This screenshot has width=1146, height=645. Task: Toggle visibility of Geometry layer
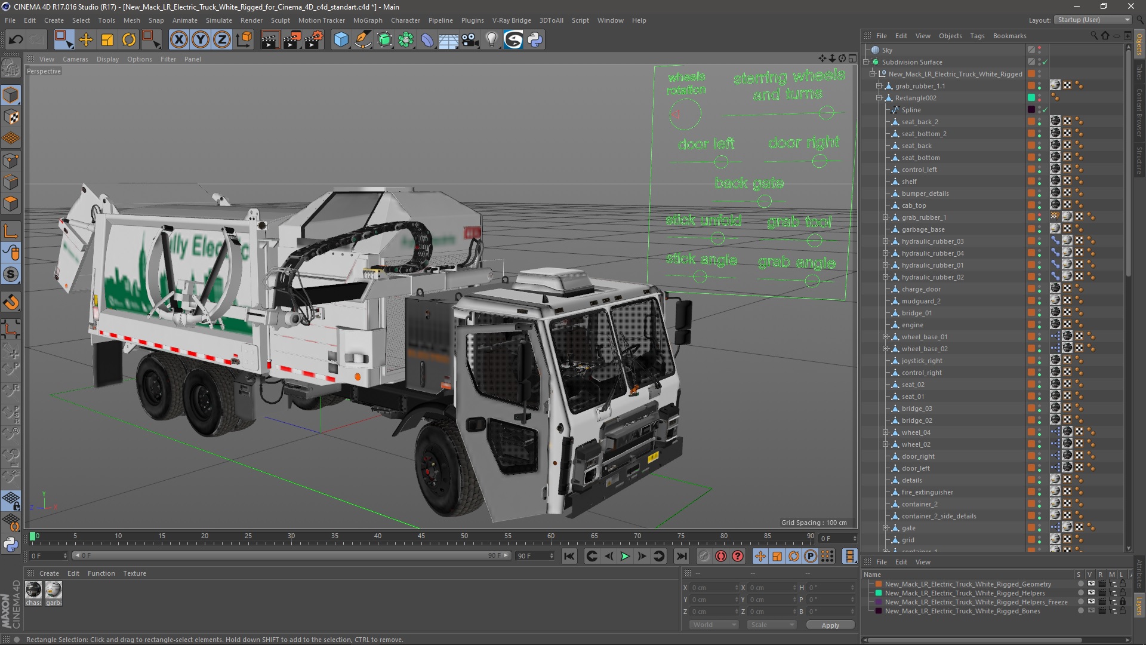click(1091, 584)
